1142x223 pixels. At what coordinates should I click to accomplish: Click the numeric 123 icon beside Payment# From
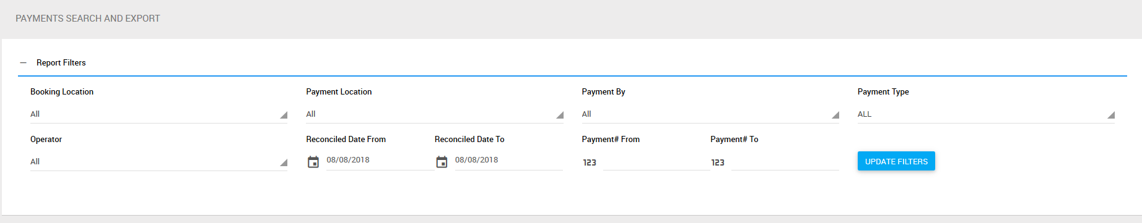point(590,162)
